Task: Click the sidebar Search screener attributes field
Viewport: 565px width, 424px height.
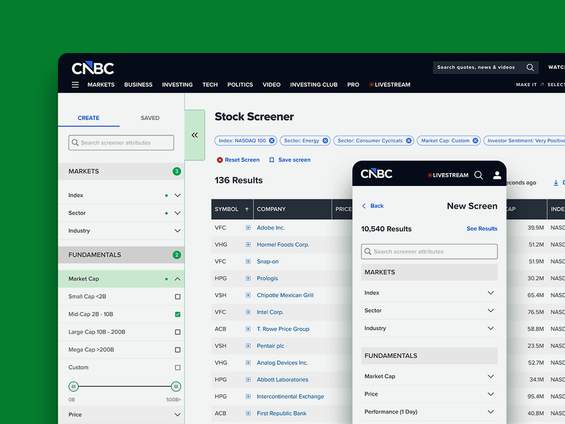Action: click(121, 143)
